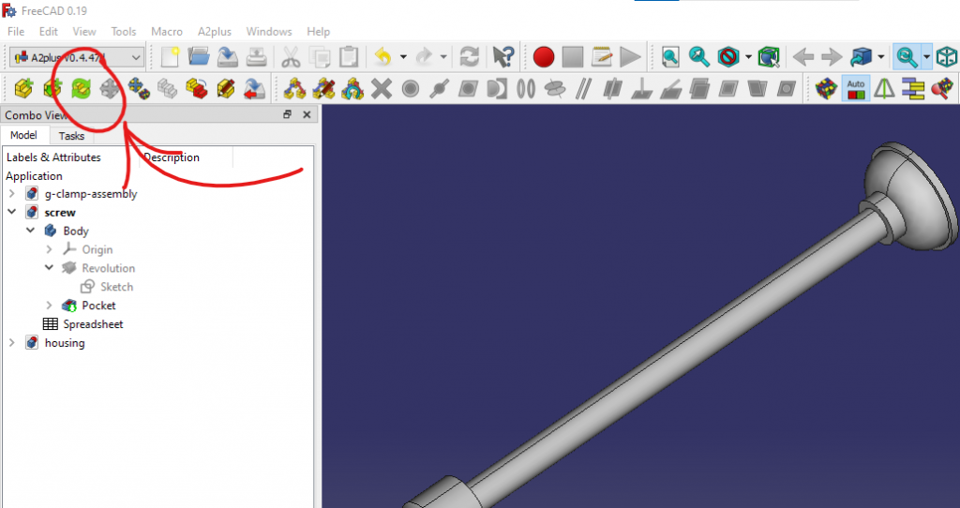Click the bounding box selection icon
Image resolution: width=960 pixels, height=508 pixels.
[x=768, y=57]
